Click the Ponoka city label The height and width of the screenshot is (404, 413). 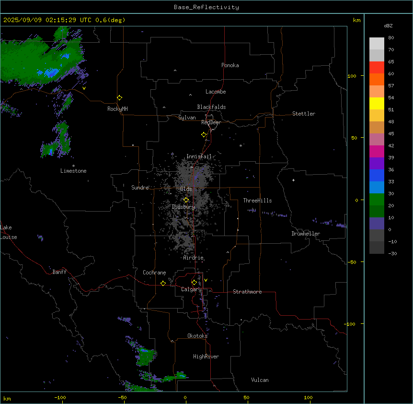click(x=230, y=65)
